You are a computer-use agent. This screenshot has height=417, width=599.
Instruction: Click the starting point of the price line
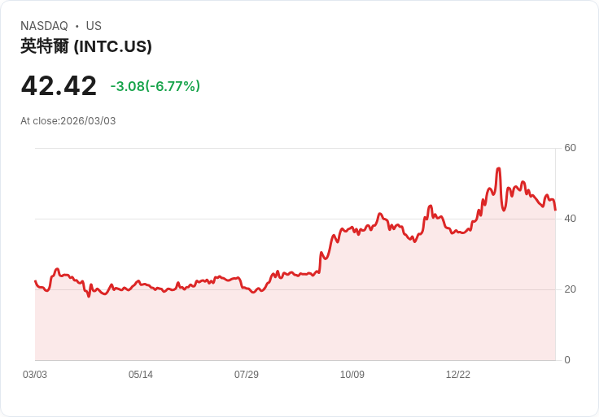[35, 281]
